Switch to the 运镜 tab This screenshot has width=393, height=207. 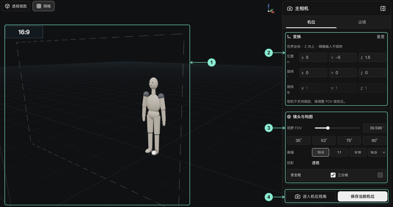coord(362,22)
